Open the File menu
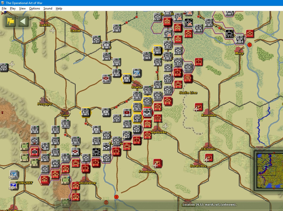 pyautogui.click(x=4, y=8)
